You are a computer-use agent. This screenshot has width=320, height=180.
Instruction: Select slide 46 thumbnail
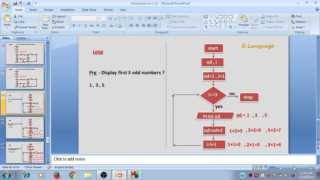click(x=25, y=128)
